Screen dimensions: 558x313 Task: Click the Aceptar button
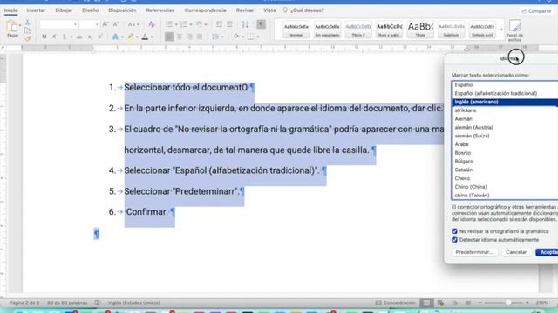(548, 252)
